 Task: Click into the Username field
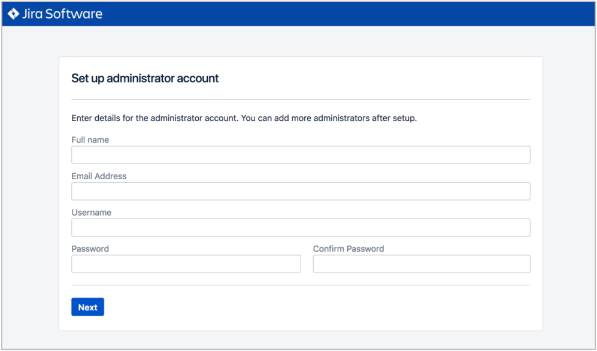click(301, 227)
